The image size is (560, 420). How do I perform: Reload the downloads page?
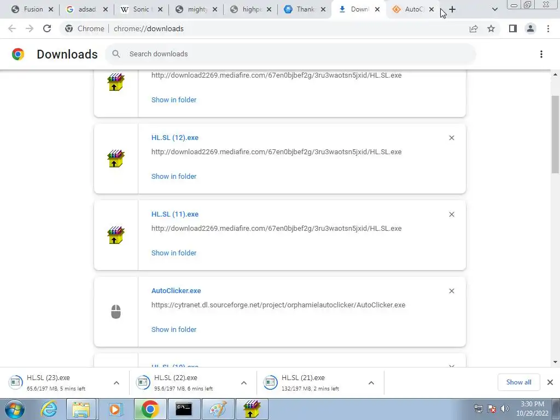47,28
